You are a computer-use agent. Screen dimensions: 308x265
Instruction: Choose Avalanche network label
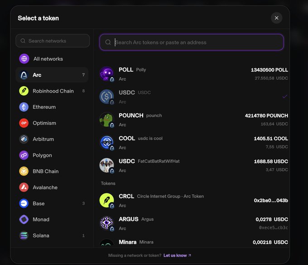pos(45,187)
